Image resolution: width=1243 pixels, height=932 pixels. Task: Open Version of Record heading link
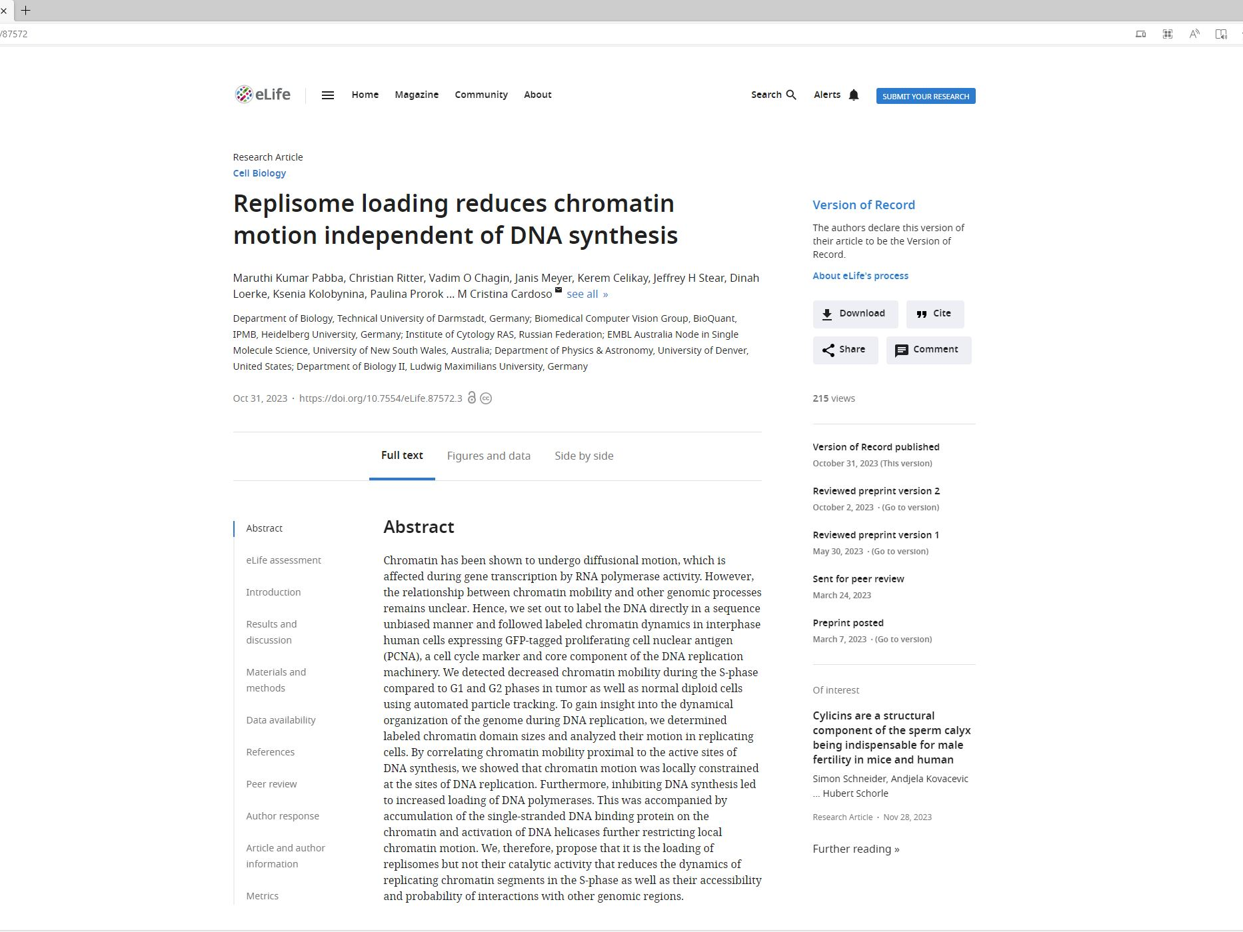[x=864, y=205]
